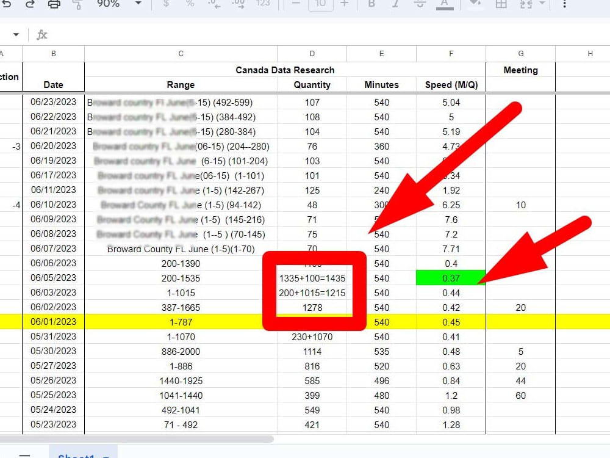Click the 'Minutes' header cell
The image size is (610, 458).
[x=382, y=84]
